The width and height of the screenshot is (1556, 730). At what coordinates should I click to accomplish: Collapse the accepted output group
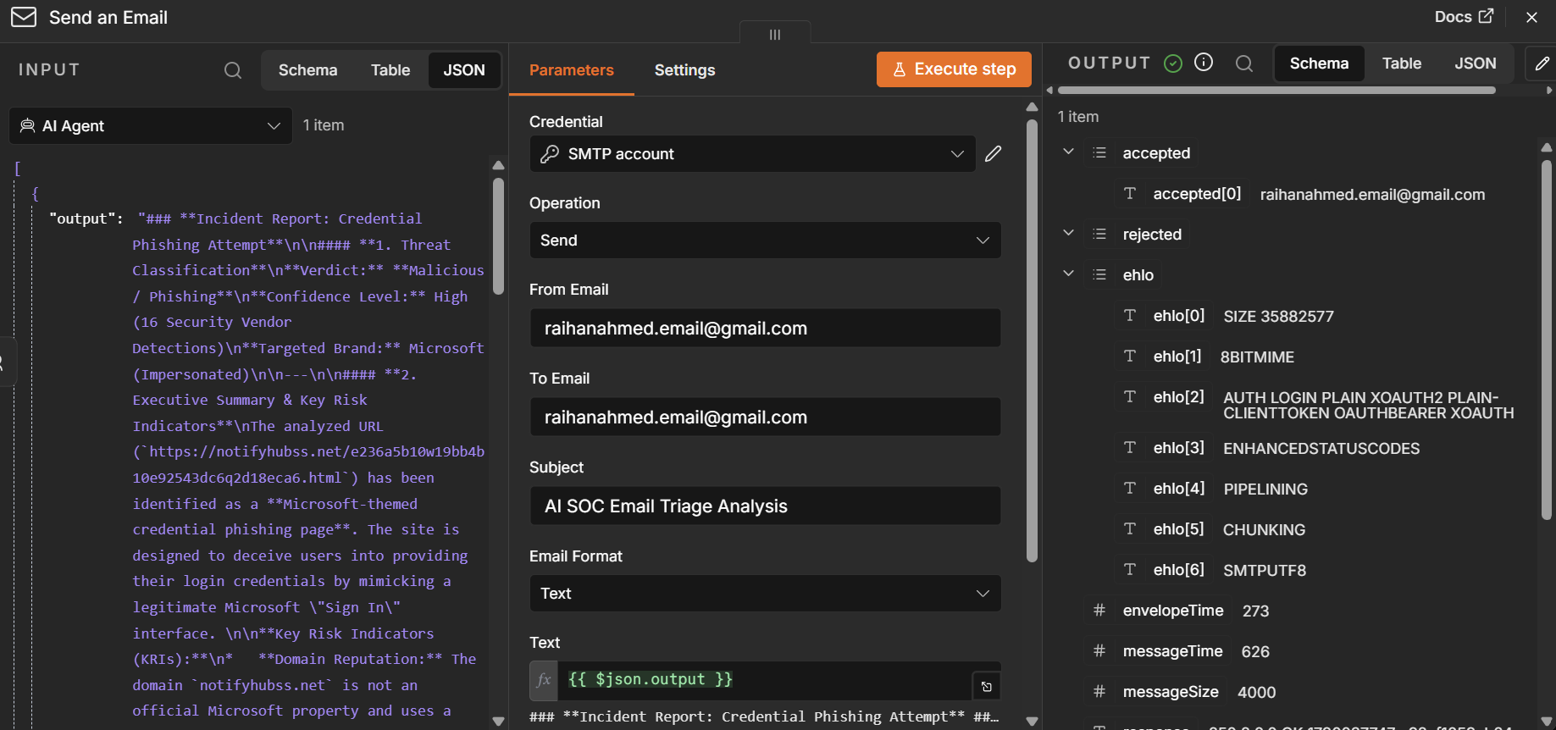coord(1068,152)
